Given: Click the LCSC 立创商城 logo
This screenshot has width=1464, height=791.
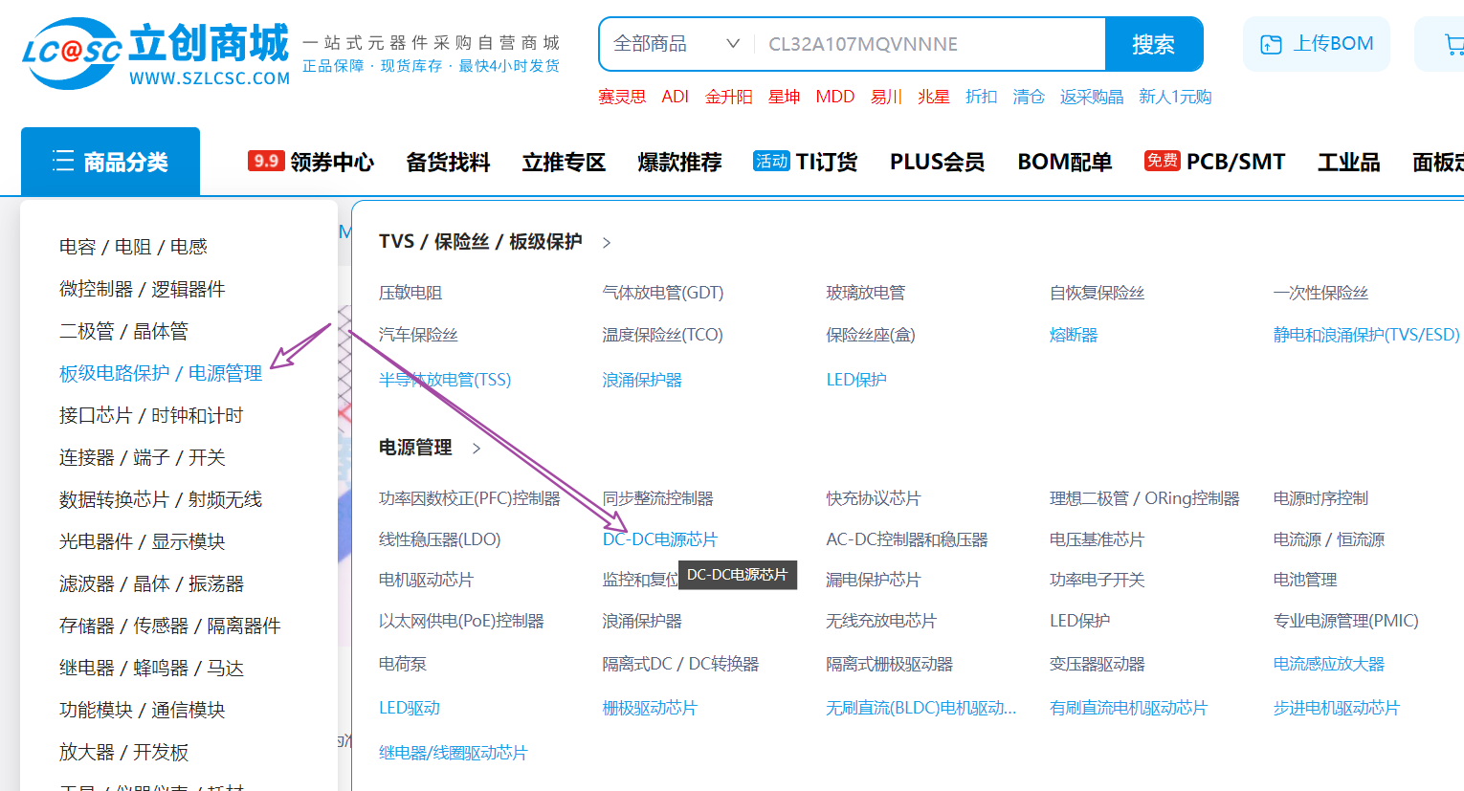Looking at the screenshot, I should pyautogui.click(x=155, y=54).
